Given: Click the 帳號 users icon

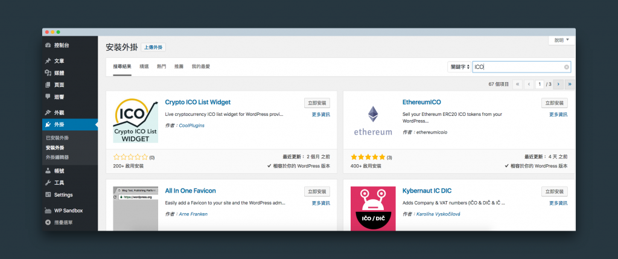Looking at the screenshot, I should (48, 171).
